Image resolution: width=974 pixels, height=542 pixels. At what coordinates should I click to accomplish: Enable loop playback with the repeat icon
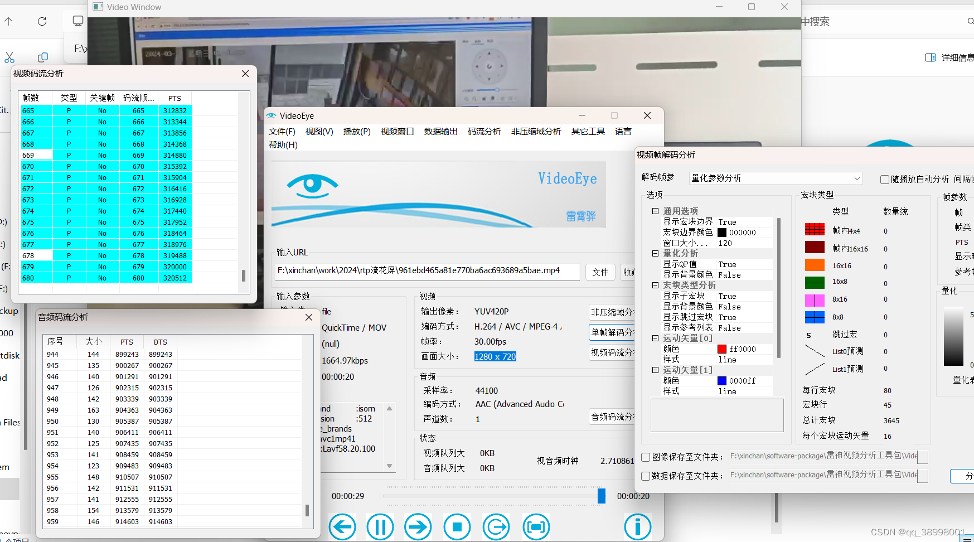496,526
